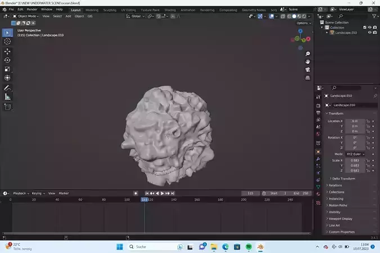This screenshot has height=253, width=380.
Task: Open the Render menu
Action: 32,10
